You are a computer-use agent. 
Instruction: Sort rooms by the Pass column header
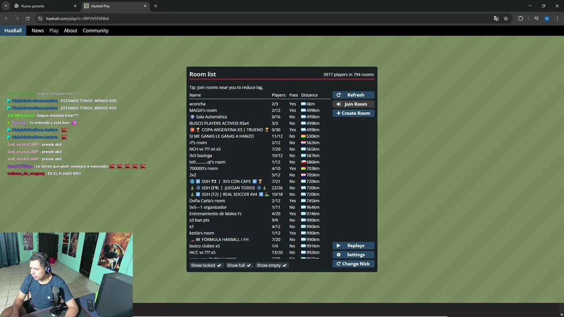[293, 95]
